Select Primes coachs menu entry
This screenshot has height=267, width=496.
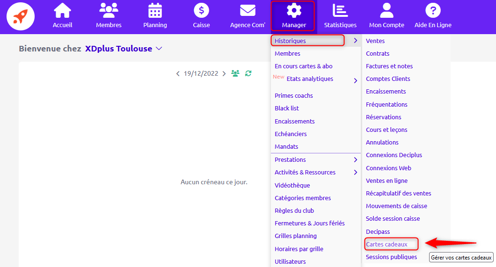pos(293,95)
